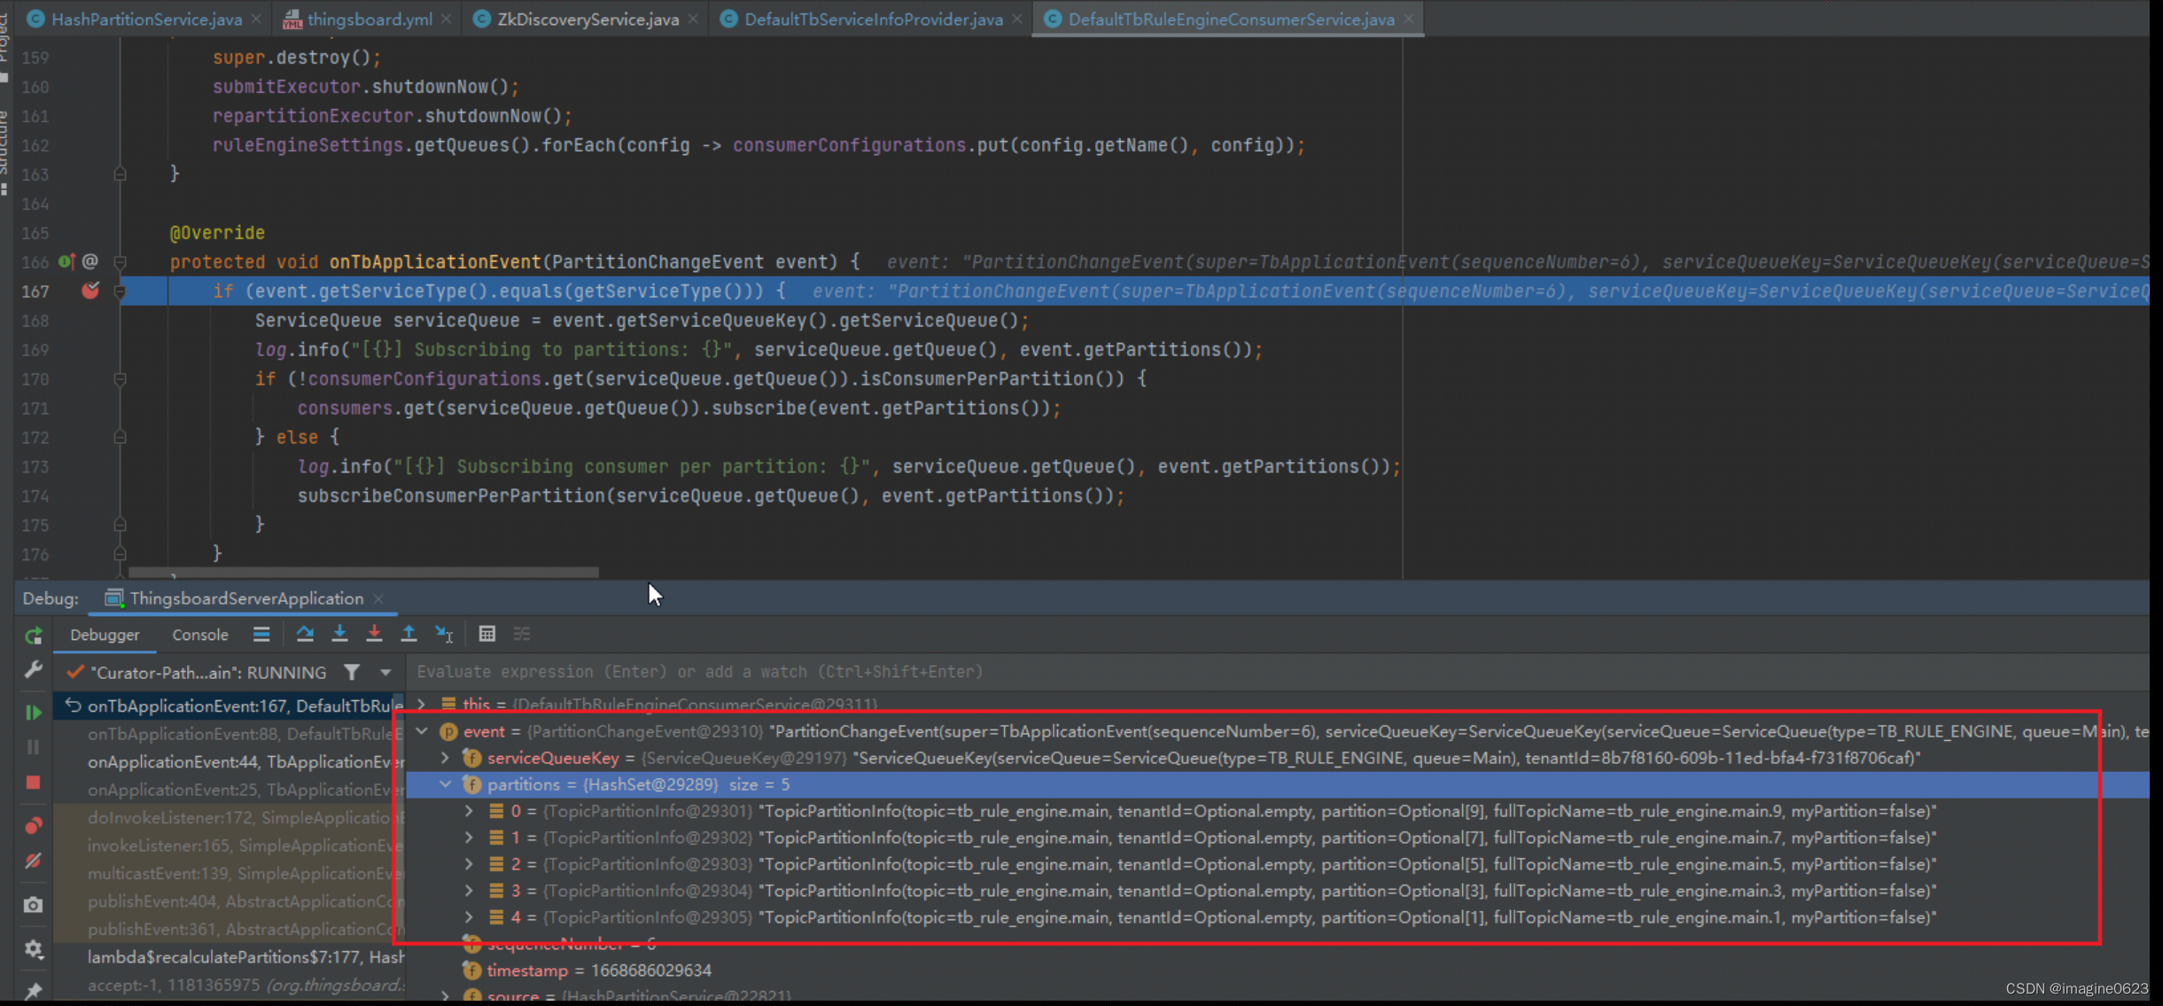Pin the debug tab with pin icon
The width and height of the screenshot is (2163, 1006).
(x=34, y=991)
